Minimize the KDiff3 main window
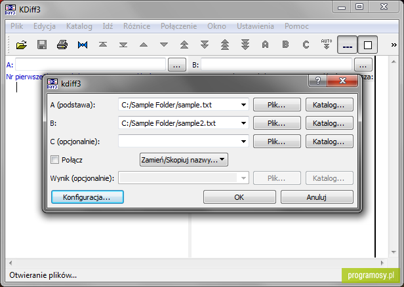The image size is (404, 287). [x=342, y=7]
